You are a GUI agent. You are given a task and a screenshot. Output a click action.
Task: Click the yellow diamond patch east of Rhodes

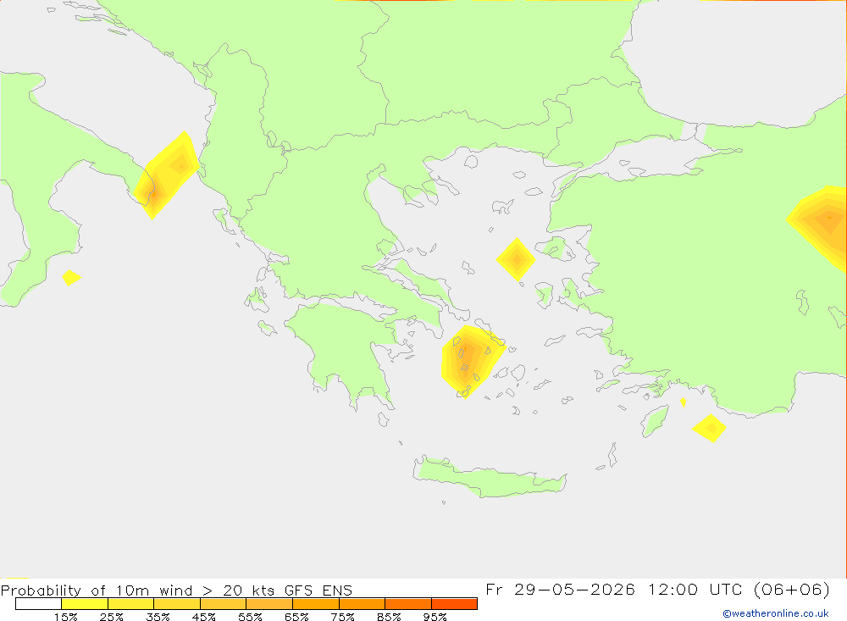709,428
